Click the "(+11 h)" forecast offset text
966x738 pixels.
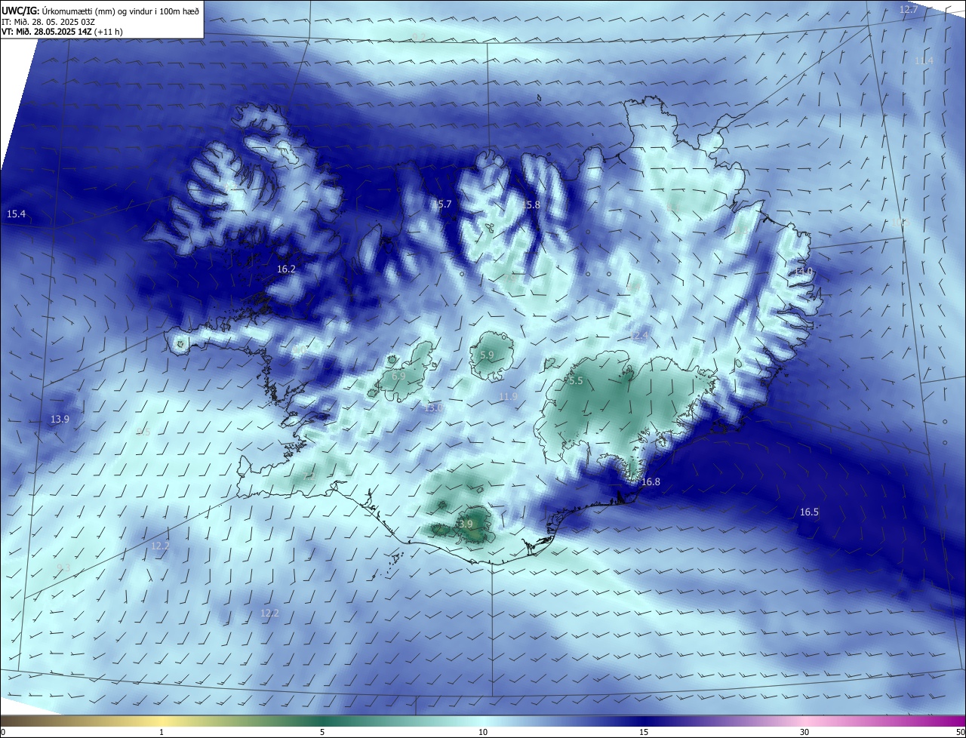[109, 32]
